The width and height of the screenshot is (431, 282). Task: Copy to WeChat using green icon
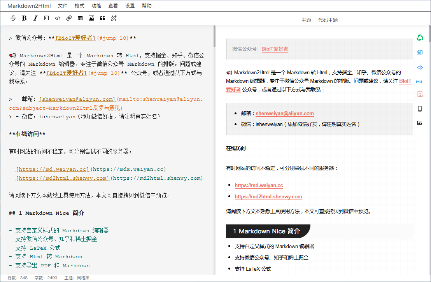click(x=420, y=38)
